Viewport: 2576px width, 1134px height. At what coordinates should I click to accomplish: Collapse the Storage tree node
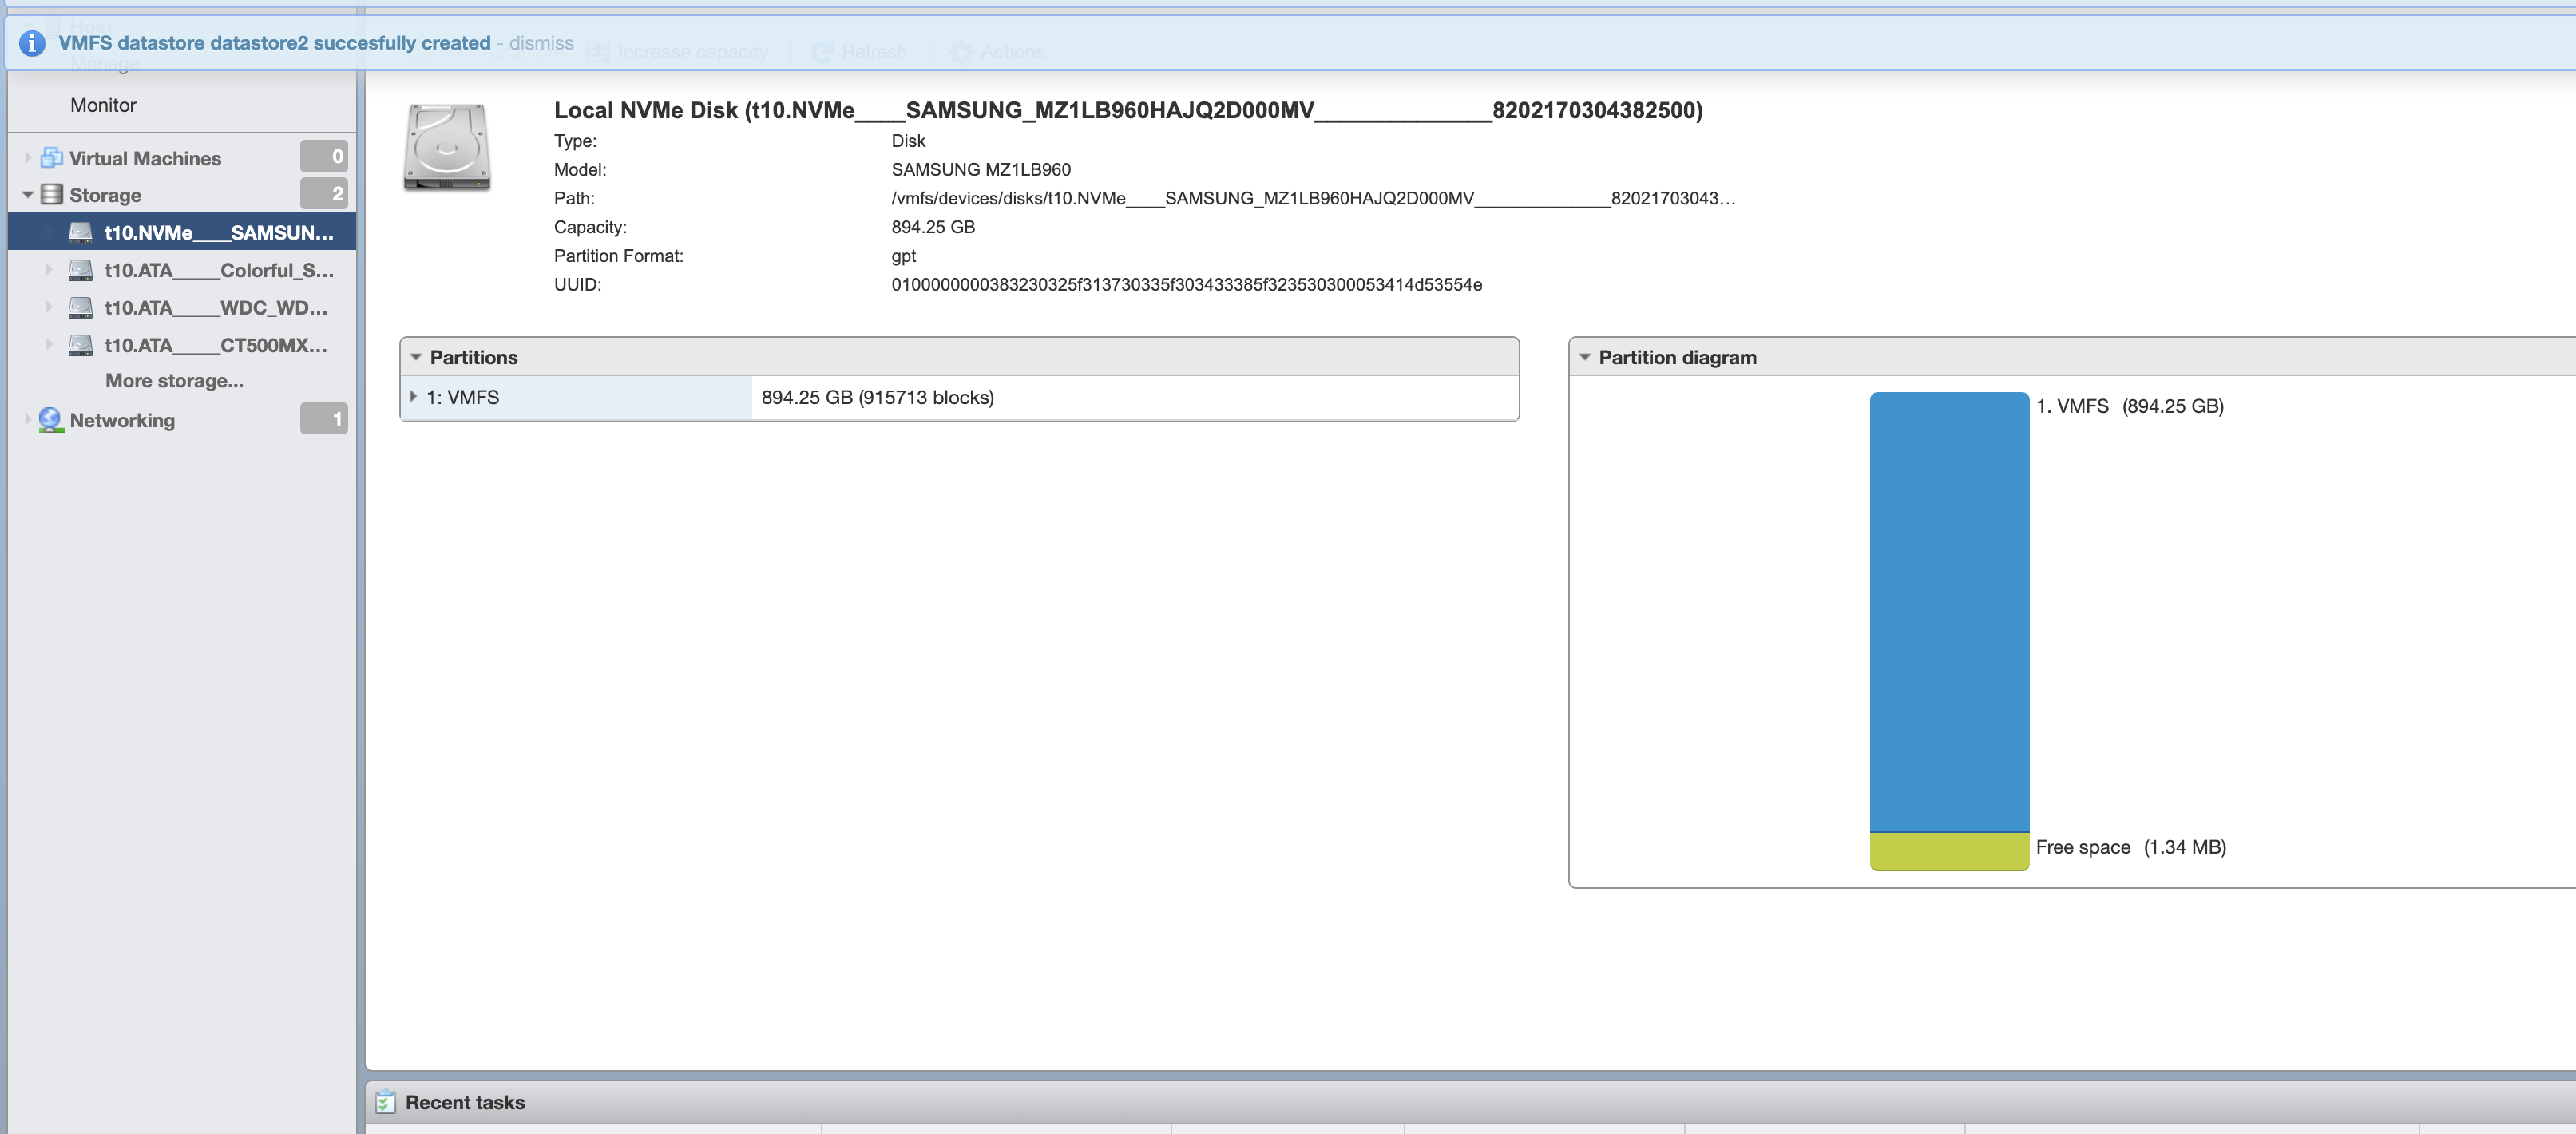pyautogui.click(x=28, y=195)
